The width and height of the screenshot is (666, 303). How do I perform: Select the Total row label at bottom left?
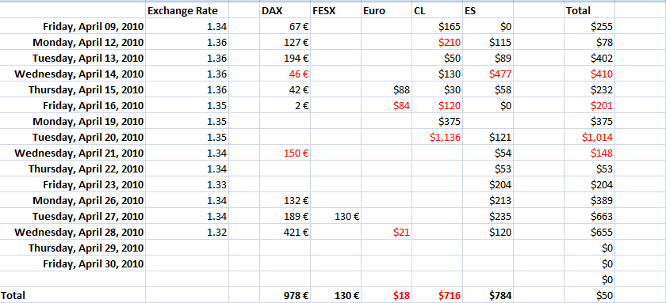tap(73, 295)
